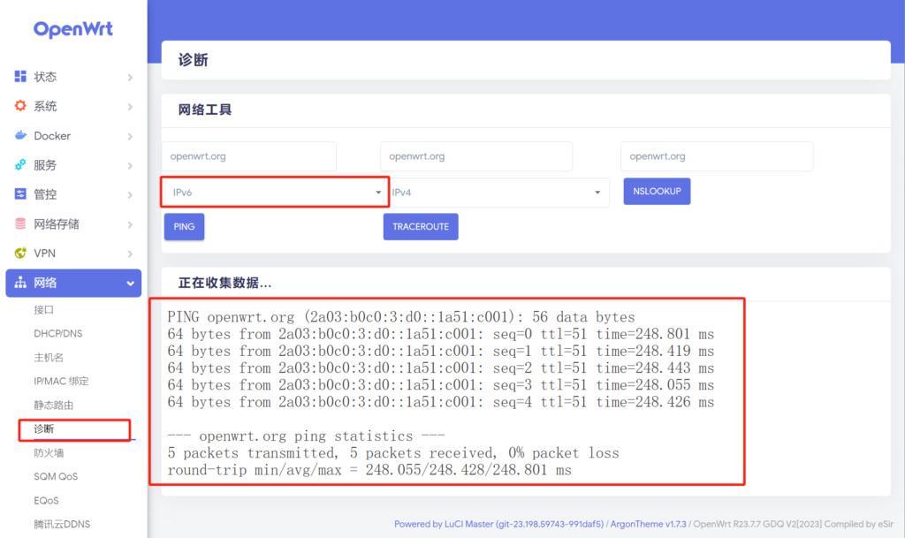Expand the 服务 menu chevron
This screenshot has width=905, height=538.
(130, 166)
